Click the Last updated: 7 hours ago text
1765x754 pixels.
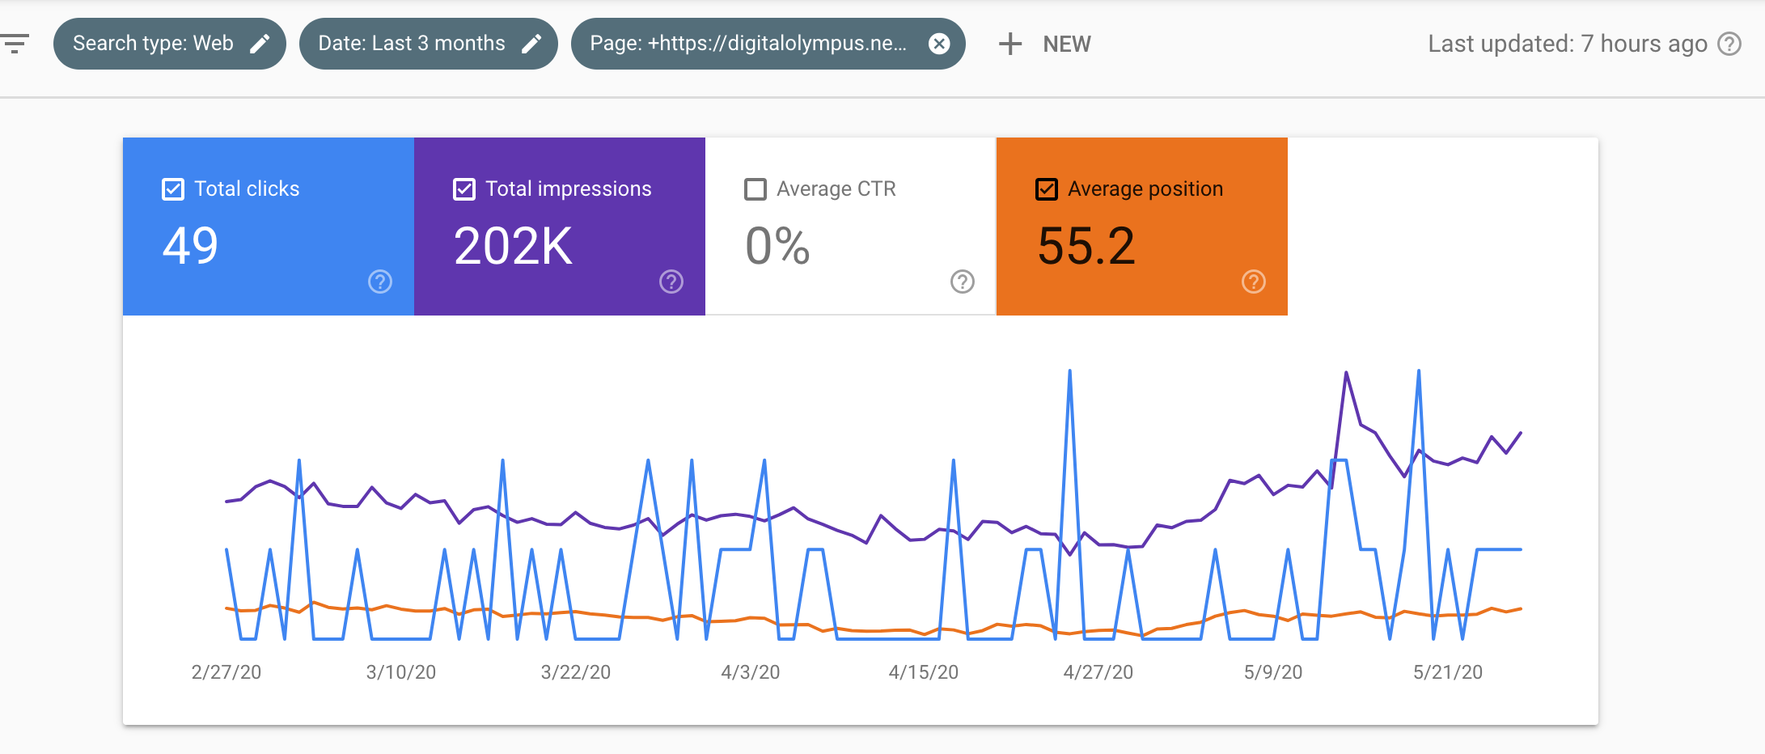pos(1568,44)
